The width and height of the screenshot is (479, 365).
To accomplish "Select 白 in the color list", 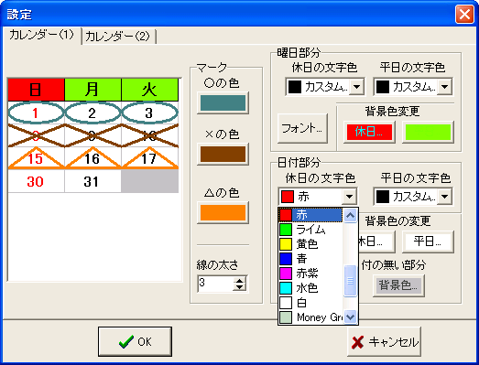I will (x=310, y=303).
